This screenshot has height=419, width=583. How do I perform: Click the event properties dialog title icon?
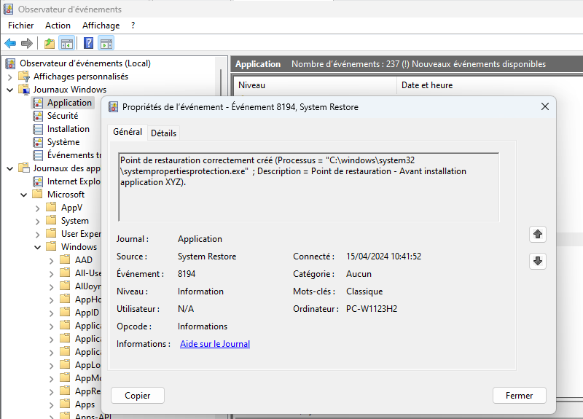pos(113,107)
